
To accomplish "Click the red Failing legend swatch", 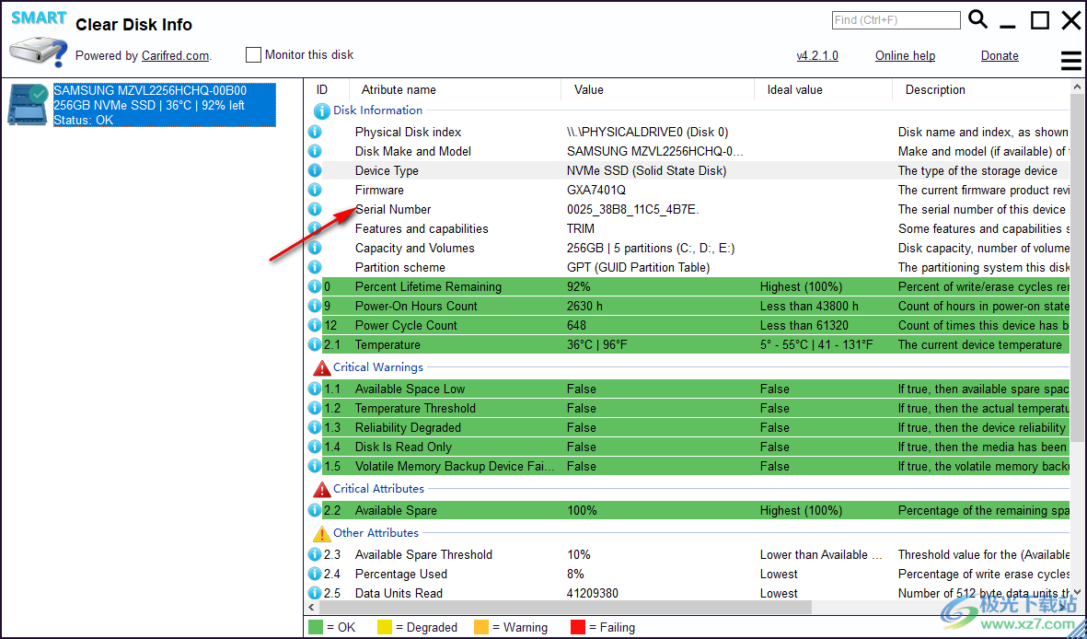I will (x=577, y=627).
